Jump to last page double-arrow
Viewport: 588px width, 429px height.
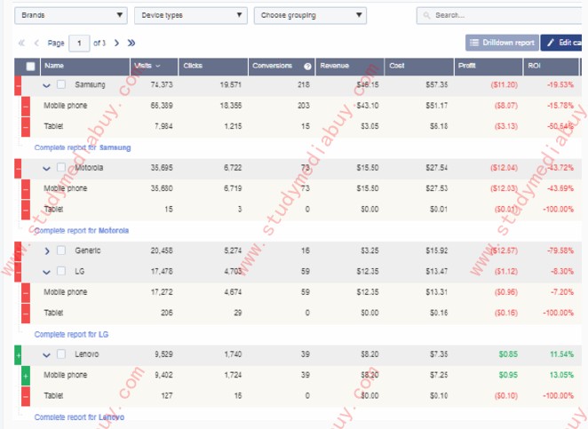tap(131, 44)
